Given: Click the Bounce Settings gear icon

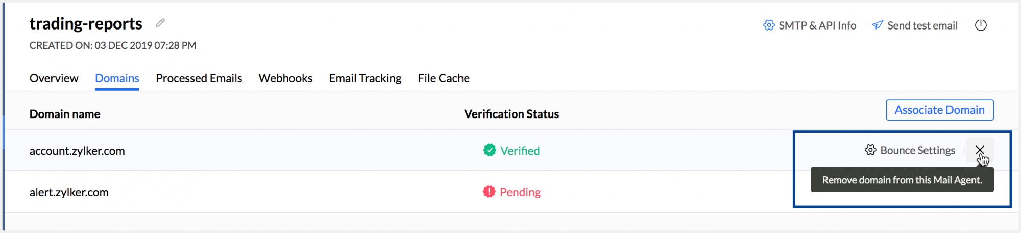Looking at the screenshot, I should tap(870, 150).
